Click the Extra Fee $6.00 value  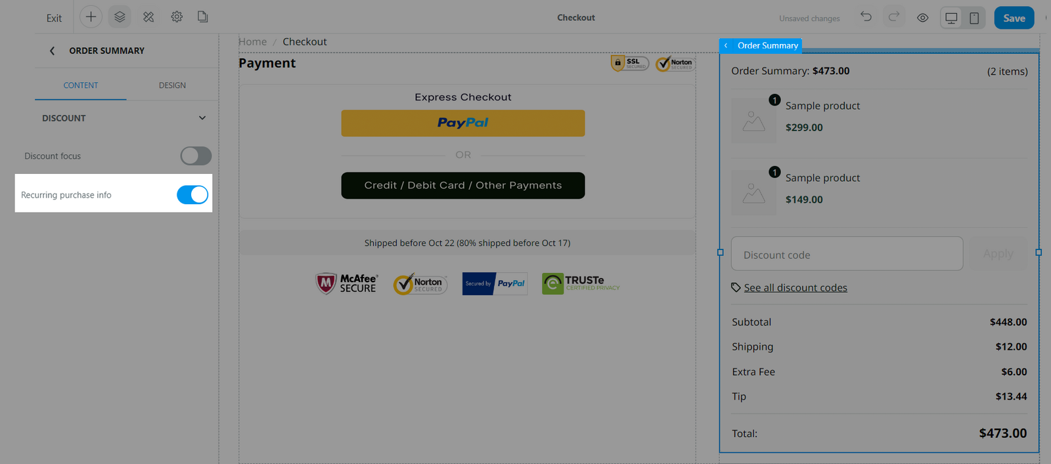(1014, 371)
